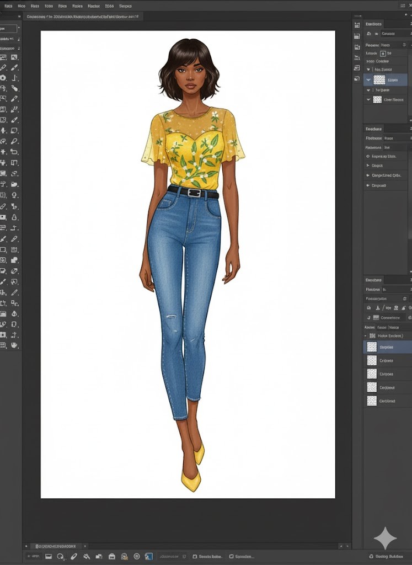Toggle the Seocte ltobe checkbox in the bottom bar
Screen dimensions: 412x565
[194, 557]
